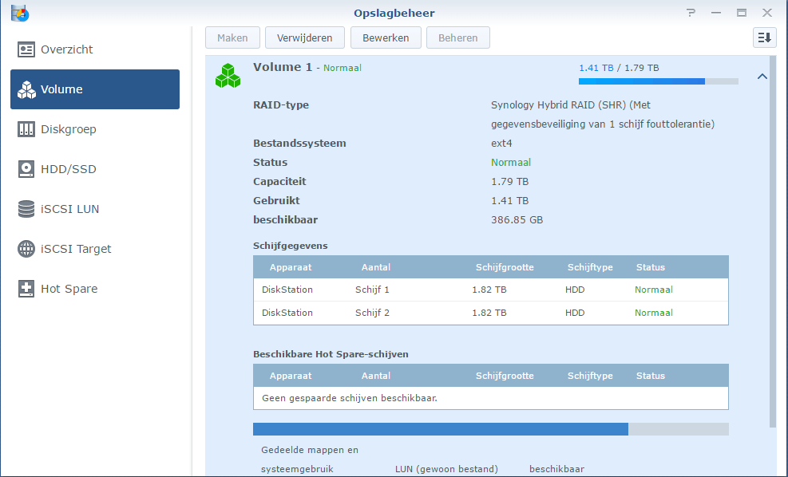Click the large blue usage bar below tables
The image size is (788, 477).
pos(491,429)
